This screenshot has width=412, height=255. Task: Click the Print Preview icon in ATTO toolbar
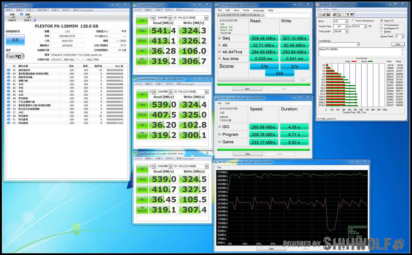pyautogui.click(x=339, y=15)
